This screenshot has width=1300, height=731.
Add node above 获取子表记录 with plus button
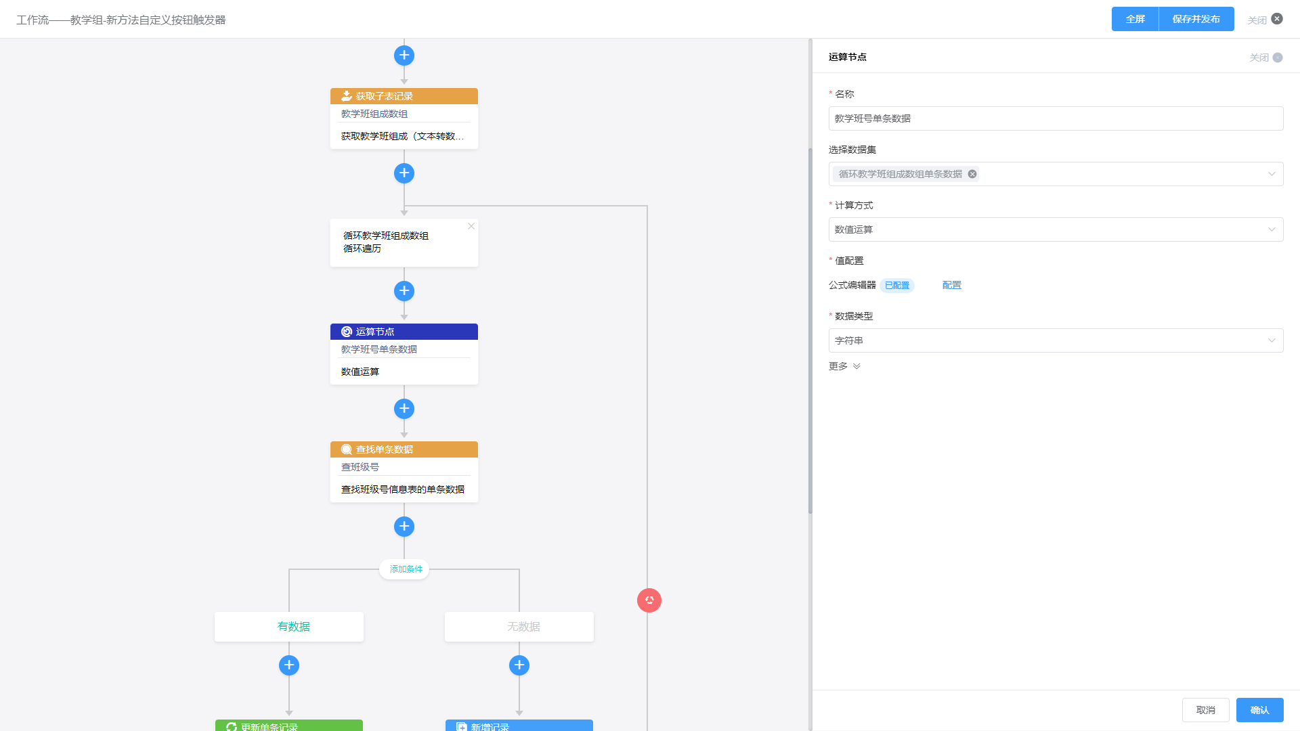404,56
